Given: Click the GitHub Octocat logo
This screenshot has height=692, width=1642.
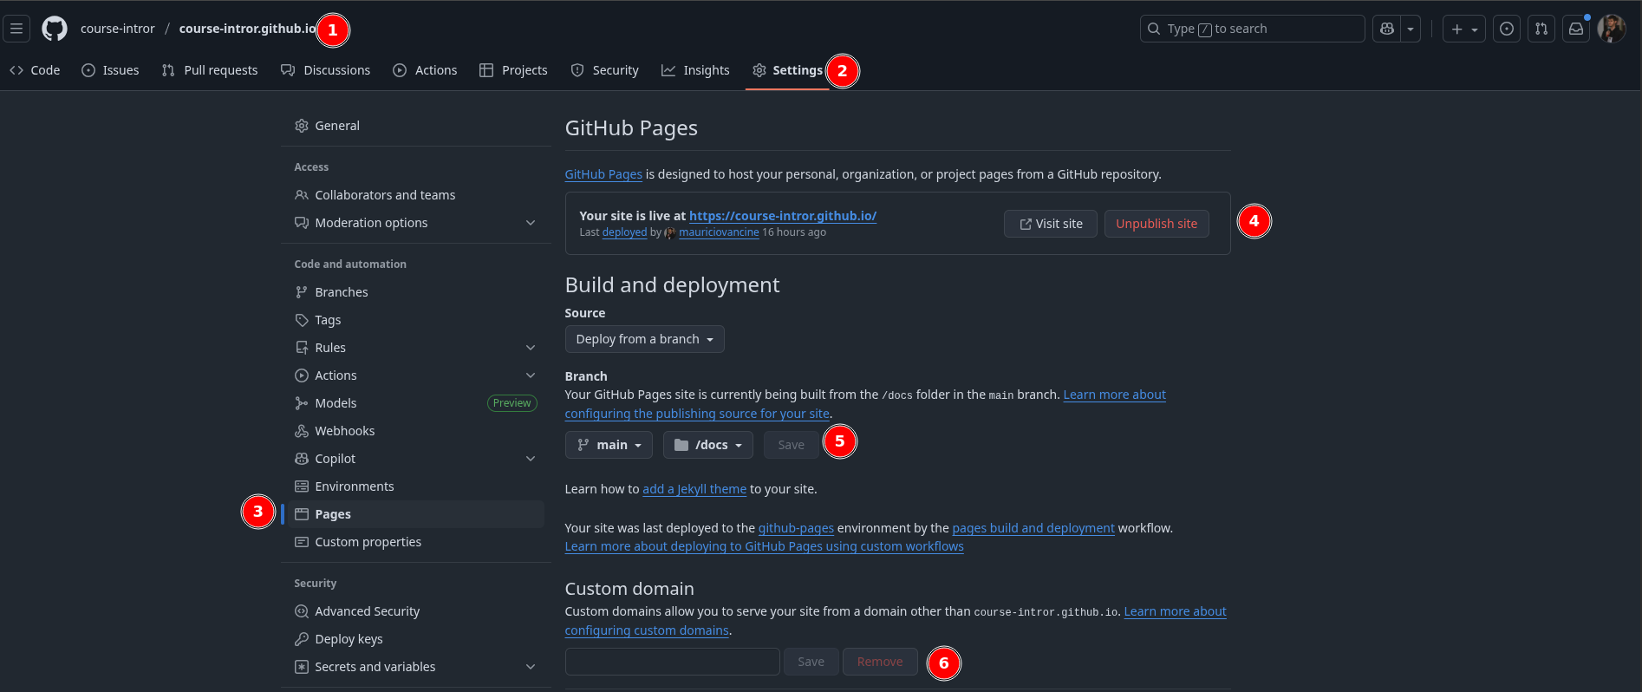Looking at the screenshot, I should (55, 29).
